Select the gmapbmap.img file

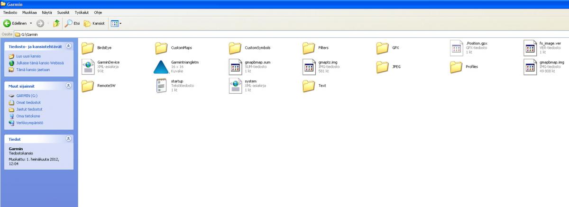click(x=530, y=67)
